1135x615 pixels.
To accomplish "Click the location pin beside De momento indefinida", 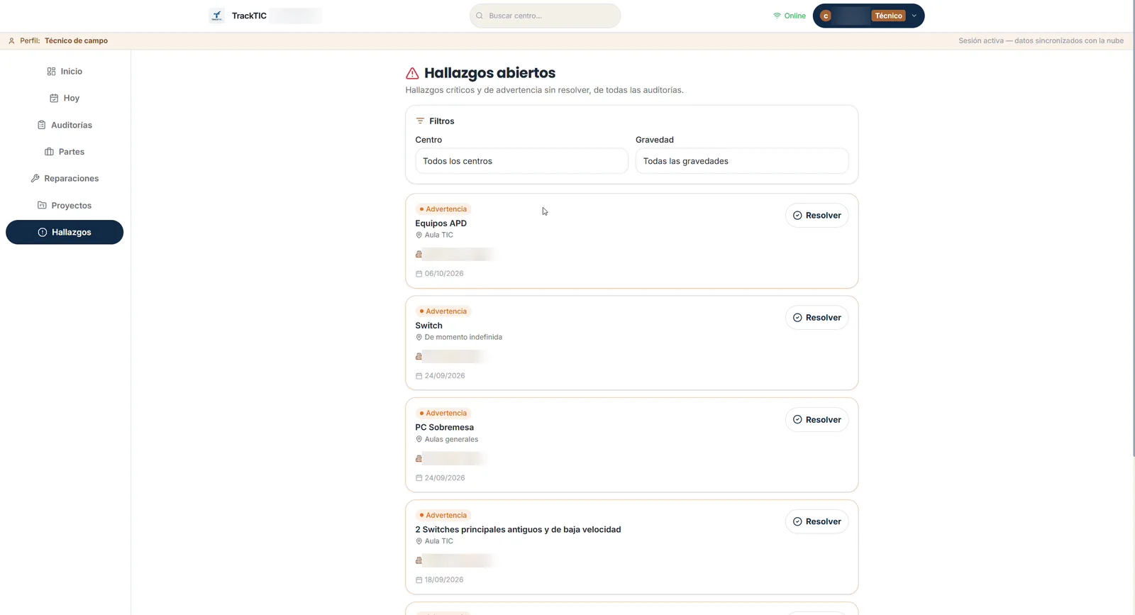I will (x=419, y=337).
